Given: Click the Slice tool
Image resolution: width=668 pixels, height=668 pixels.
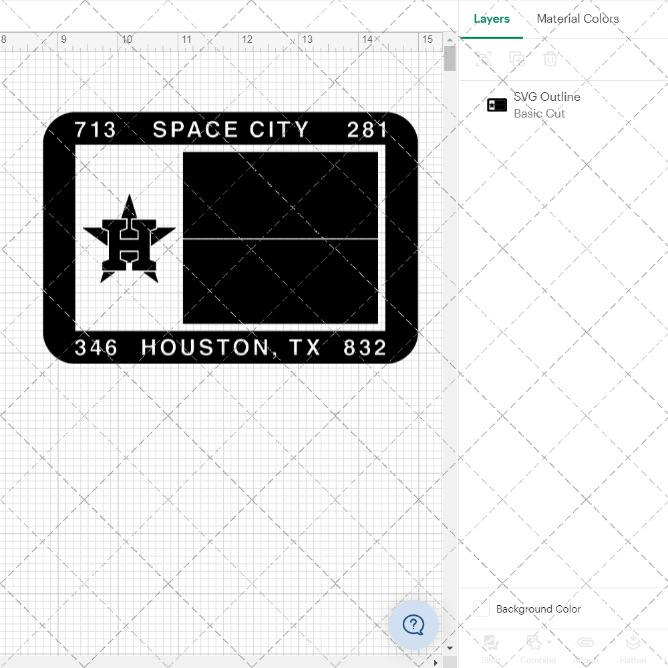Looking at the screenshot, I should tap(490, 649).
